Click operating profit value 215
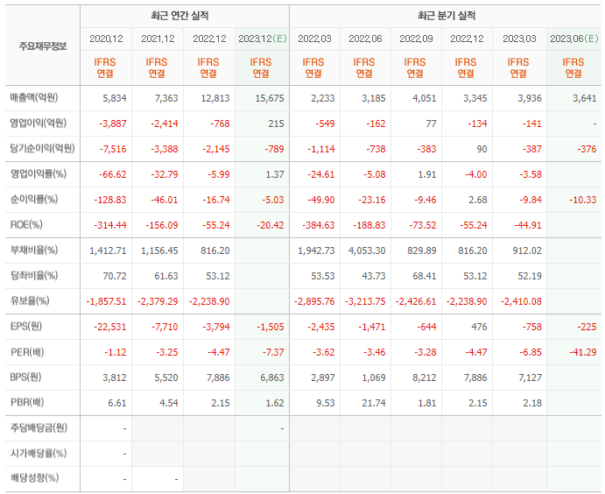The width and height of the screenshot is (605, 494). 276,123
